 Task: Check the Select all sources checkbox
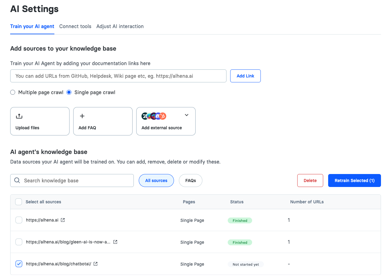point(19,202)
